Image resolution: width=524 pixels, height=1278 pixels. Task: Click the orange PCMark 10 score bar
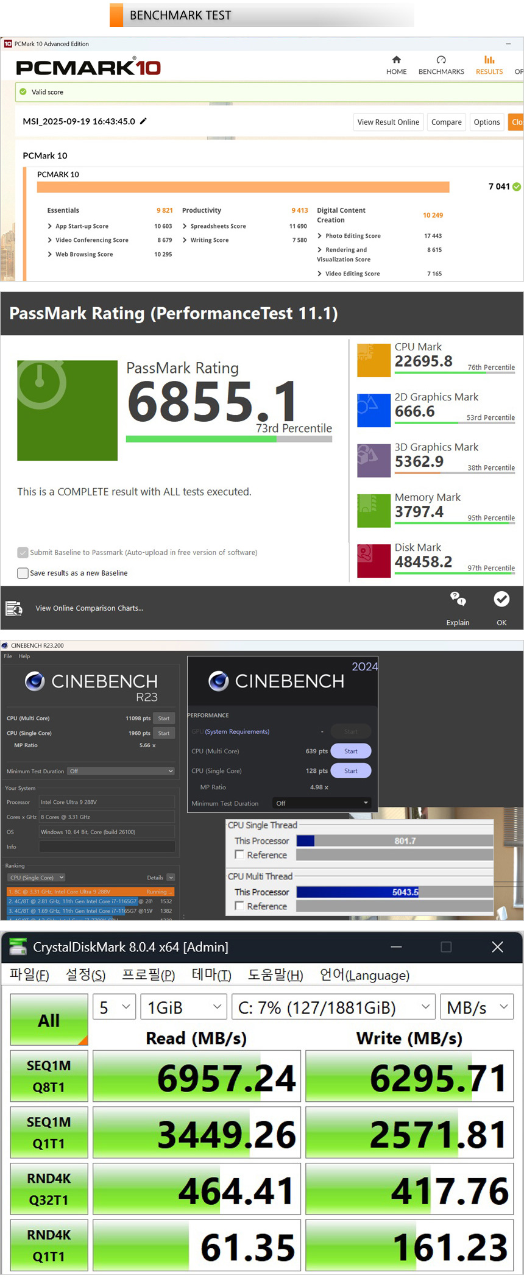coord(243,187)
